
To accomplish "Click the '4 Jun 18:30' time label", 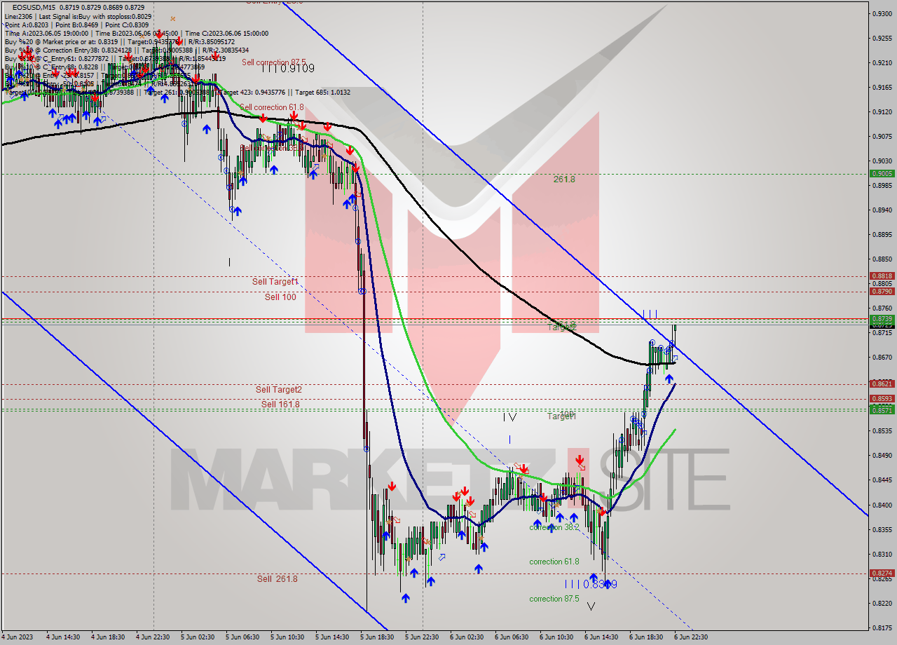I will click(109, 637).
